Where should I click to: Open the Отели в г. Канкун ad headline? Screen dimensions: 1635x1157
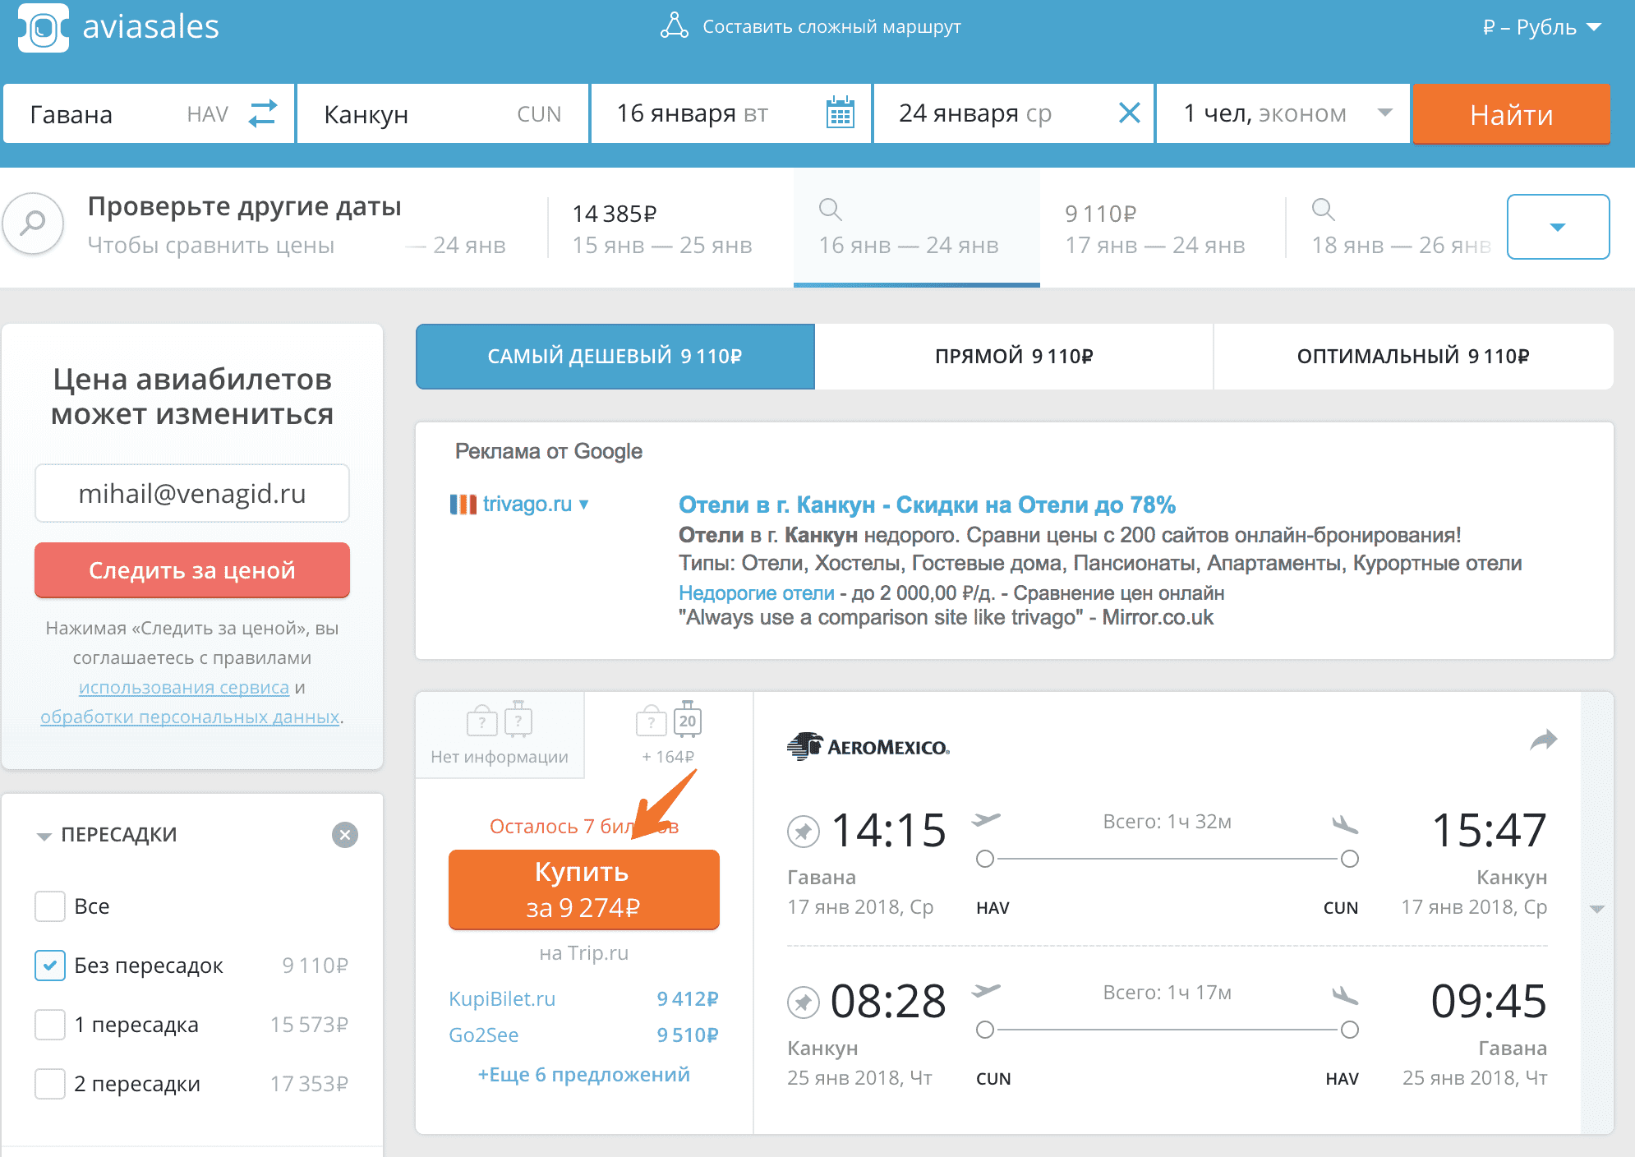927,505
